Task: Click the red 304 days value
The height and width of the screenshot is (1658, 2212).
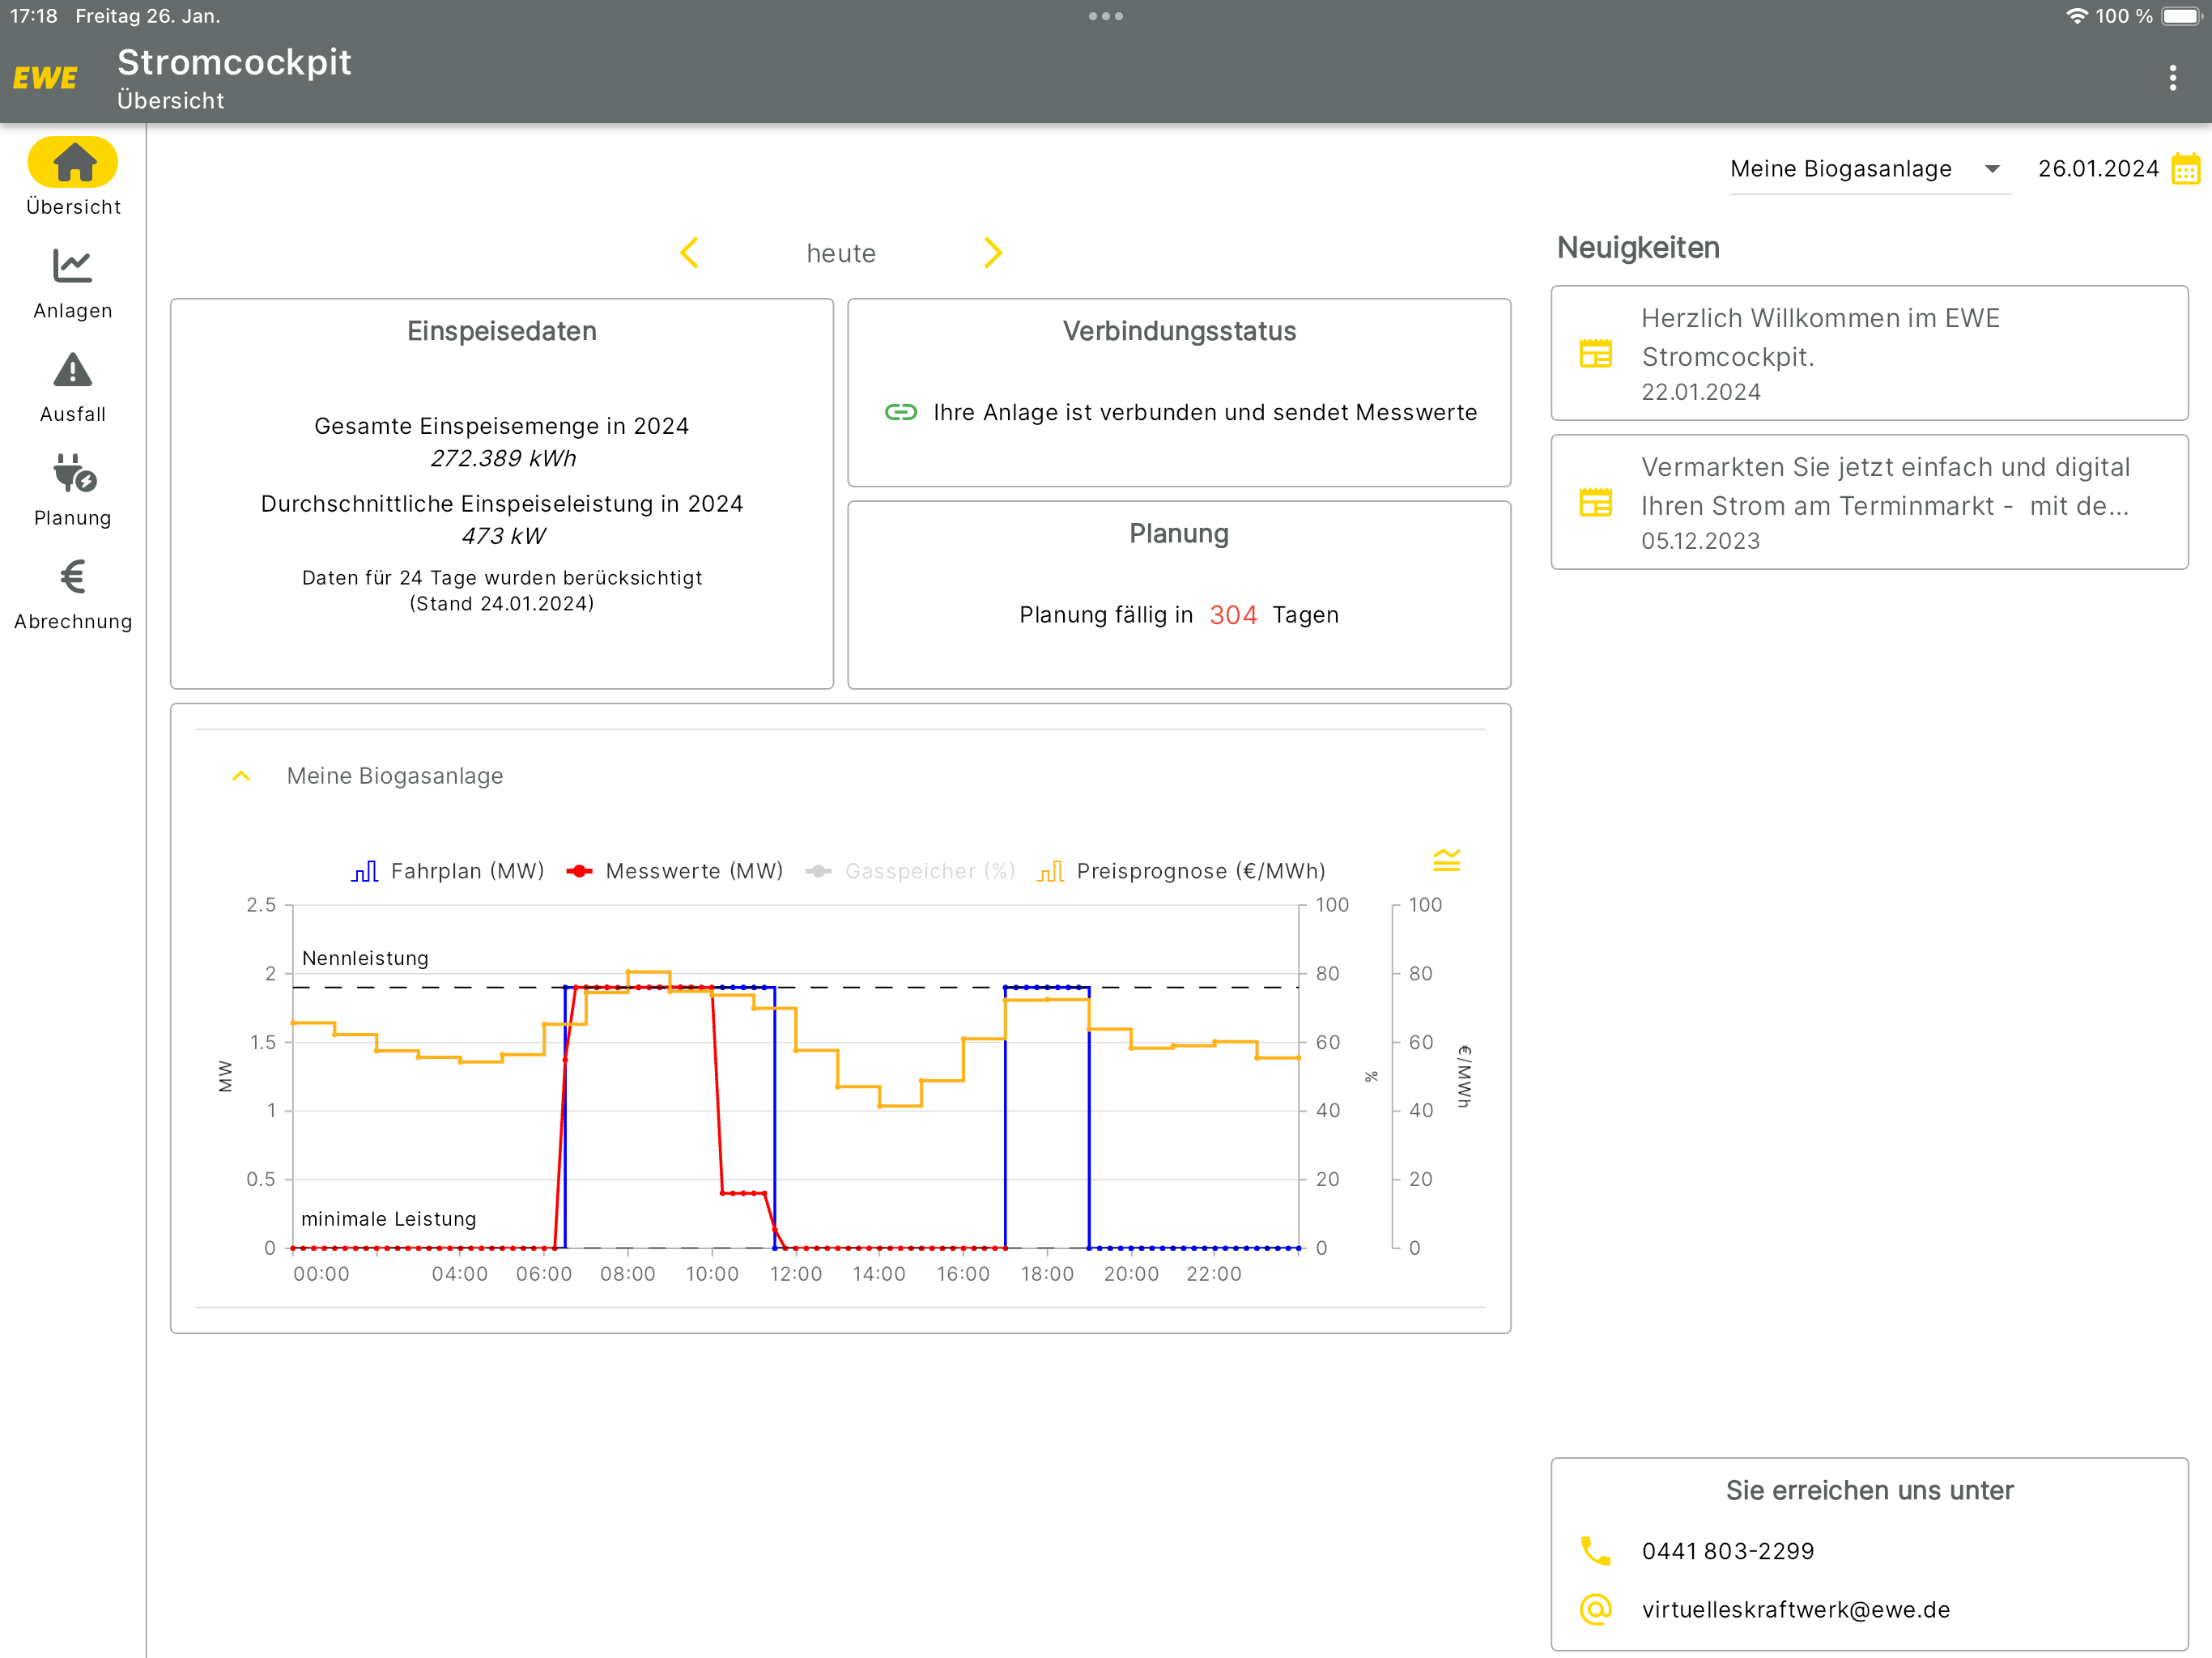Action: coord(1233,615)
